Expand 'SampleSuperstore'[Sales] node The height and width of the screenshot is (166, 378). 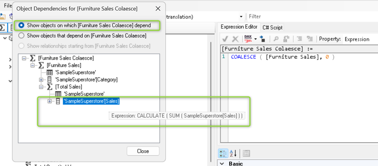[x=50, y=102]
